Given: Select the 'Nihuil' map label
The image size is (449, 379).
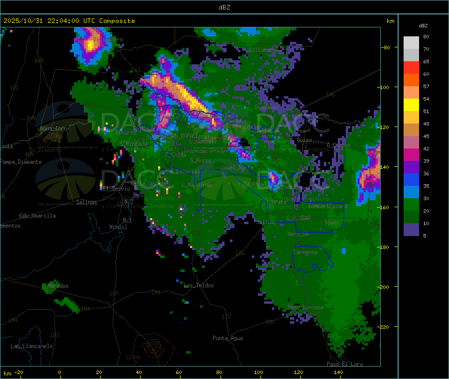Looking at the screenshot, I should click(118, 227).
